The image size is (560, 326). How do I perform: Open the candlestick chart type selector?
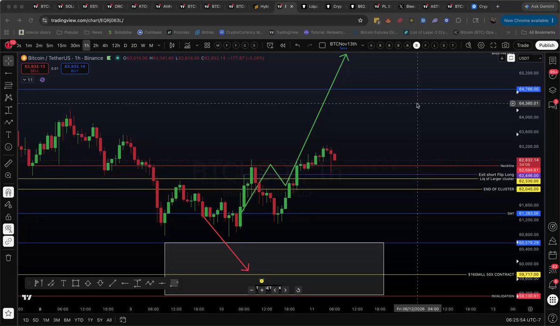172,45
